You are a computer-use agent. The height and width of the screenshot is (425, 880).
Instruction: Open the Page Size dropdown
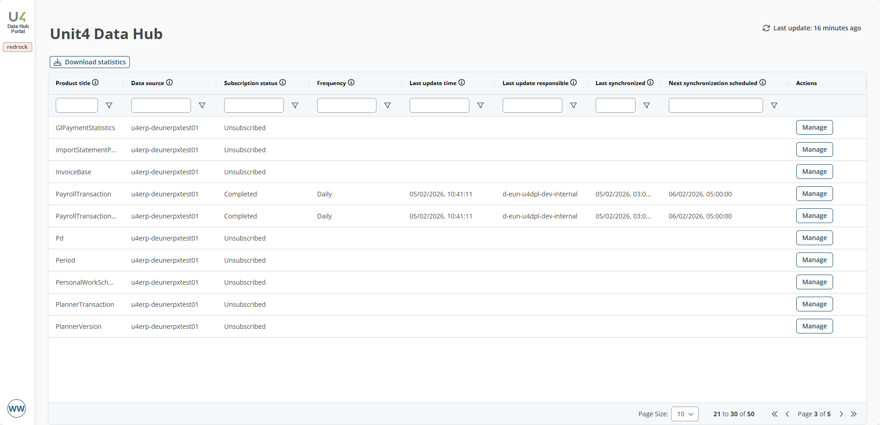tap(685, 414)
